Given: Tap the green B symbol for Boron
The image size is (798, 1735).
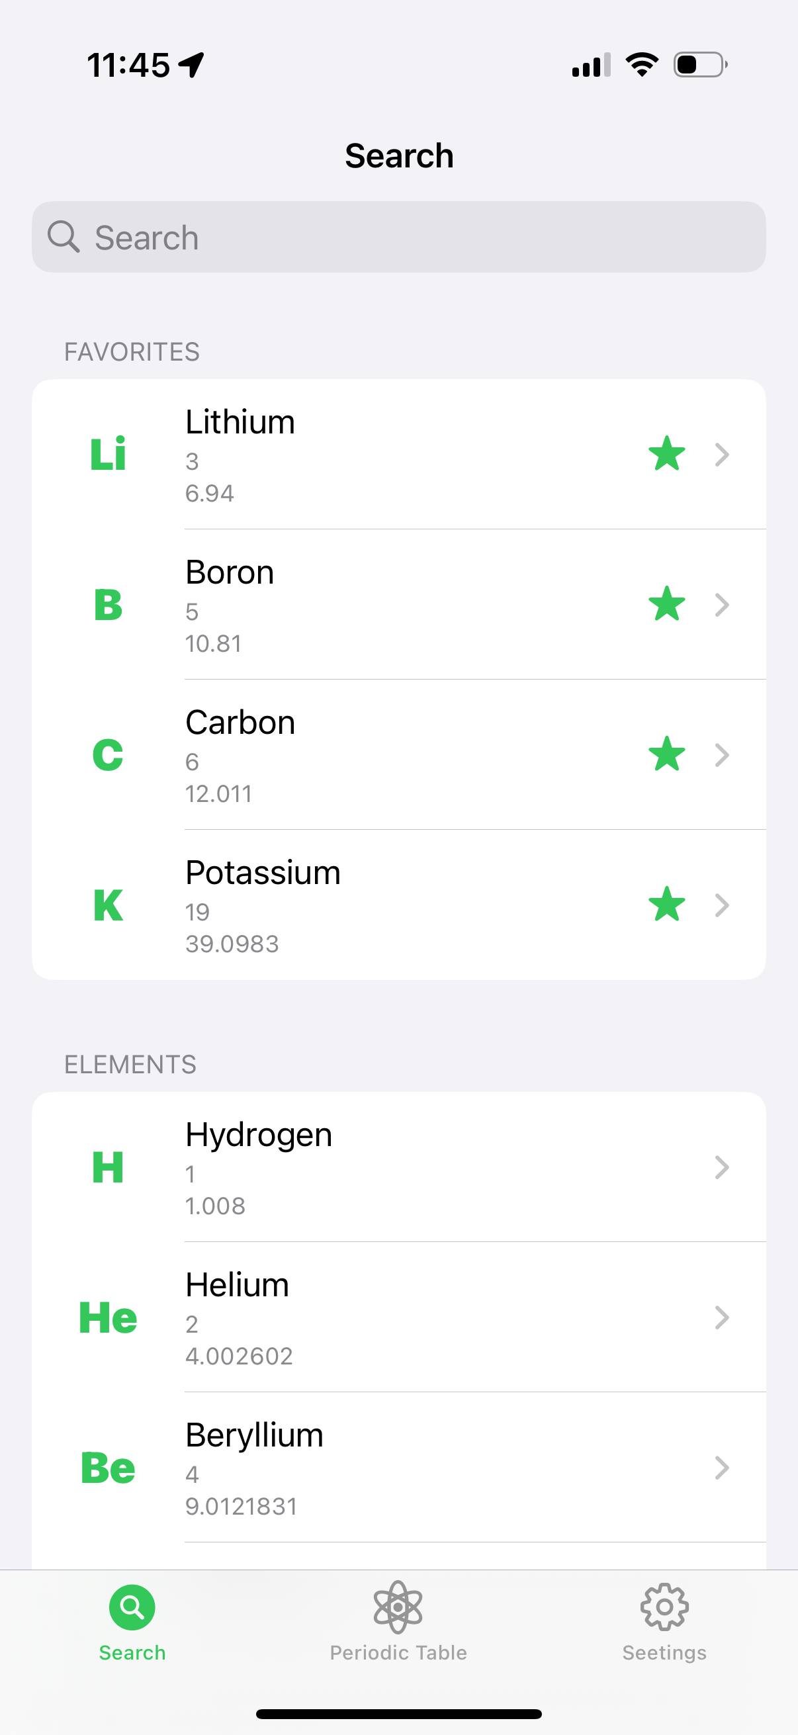Looking at the screenshot, I should [108, 604].
